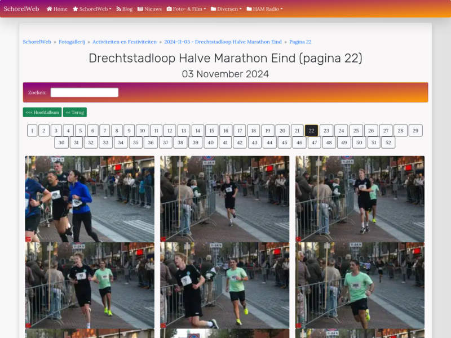The height and width of the screenshot is (338, 451).
Task: Go to gallery page 1
Action: point(32,131)
